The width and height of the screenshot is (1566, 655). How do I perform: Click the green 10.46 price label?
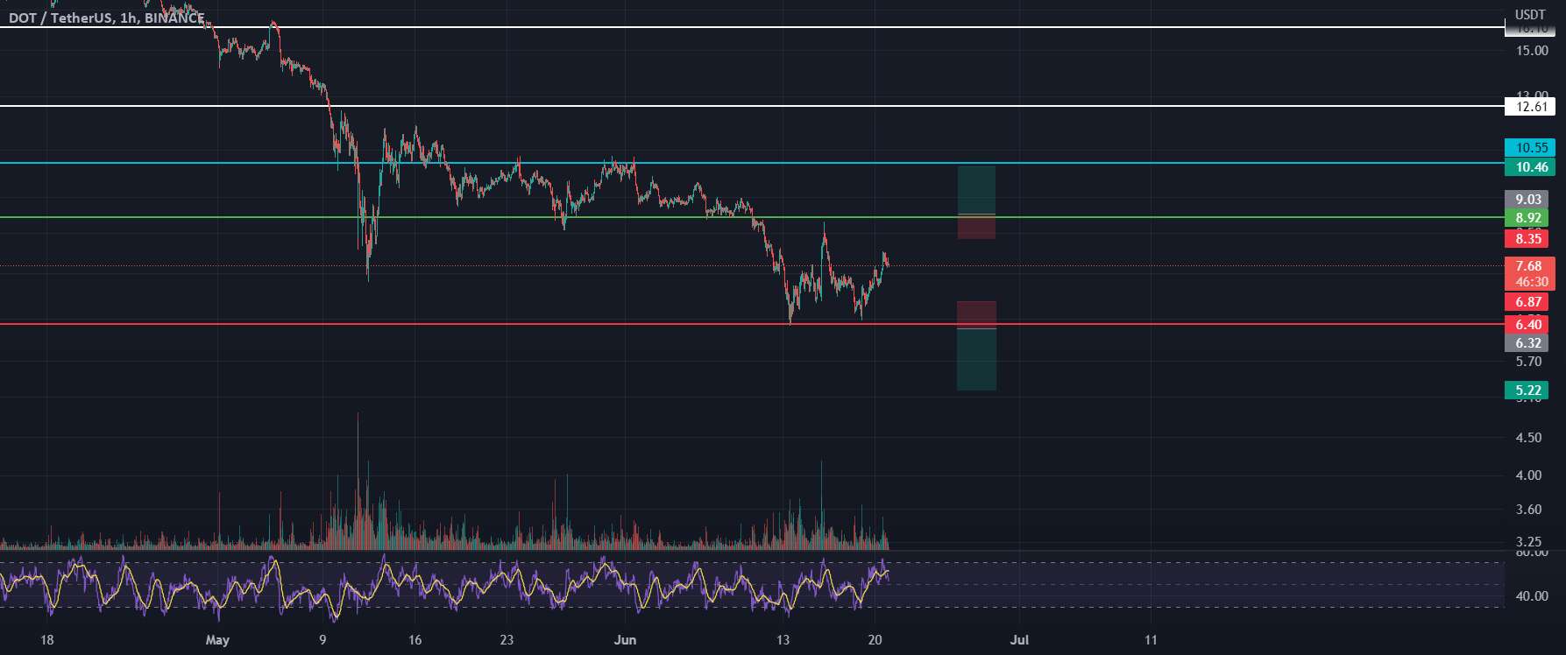coord(1530,167)
